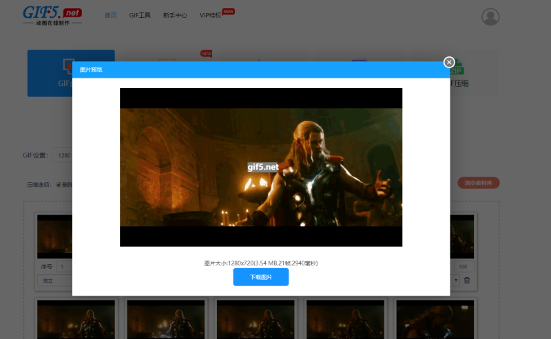Open the GIF工具 menu
551x339 pixels.
click(140, 15)
